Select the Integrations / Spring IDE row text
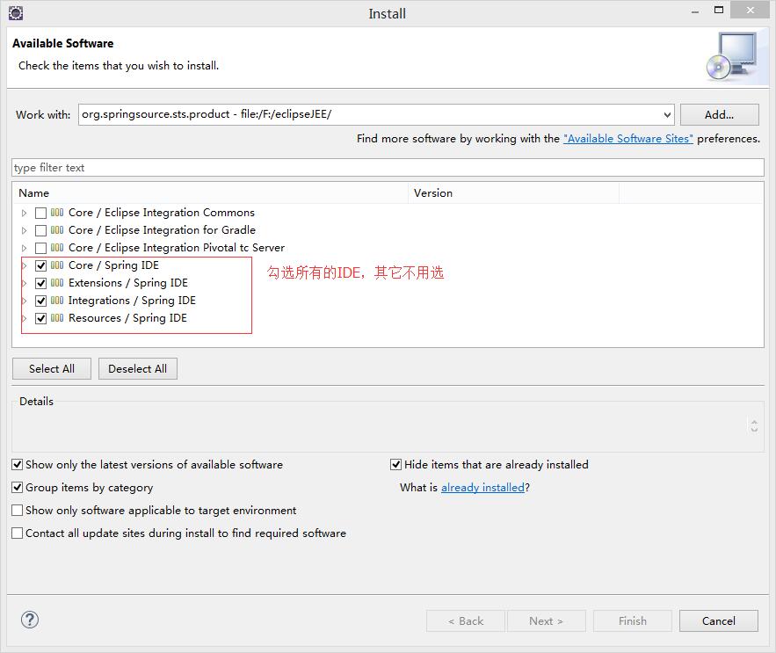Viewport: 776px width, 653px height. coord(132,301)
